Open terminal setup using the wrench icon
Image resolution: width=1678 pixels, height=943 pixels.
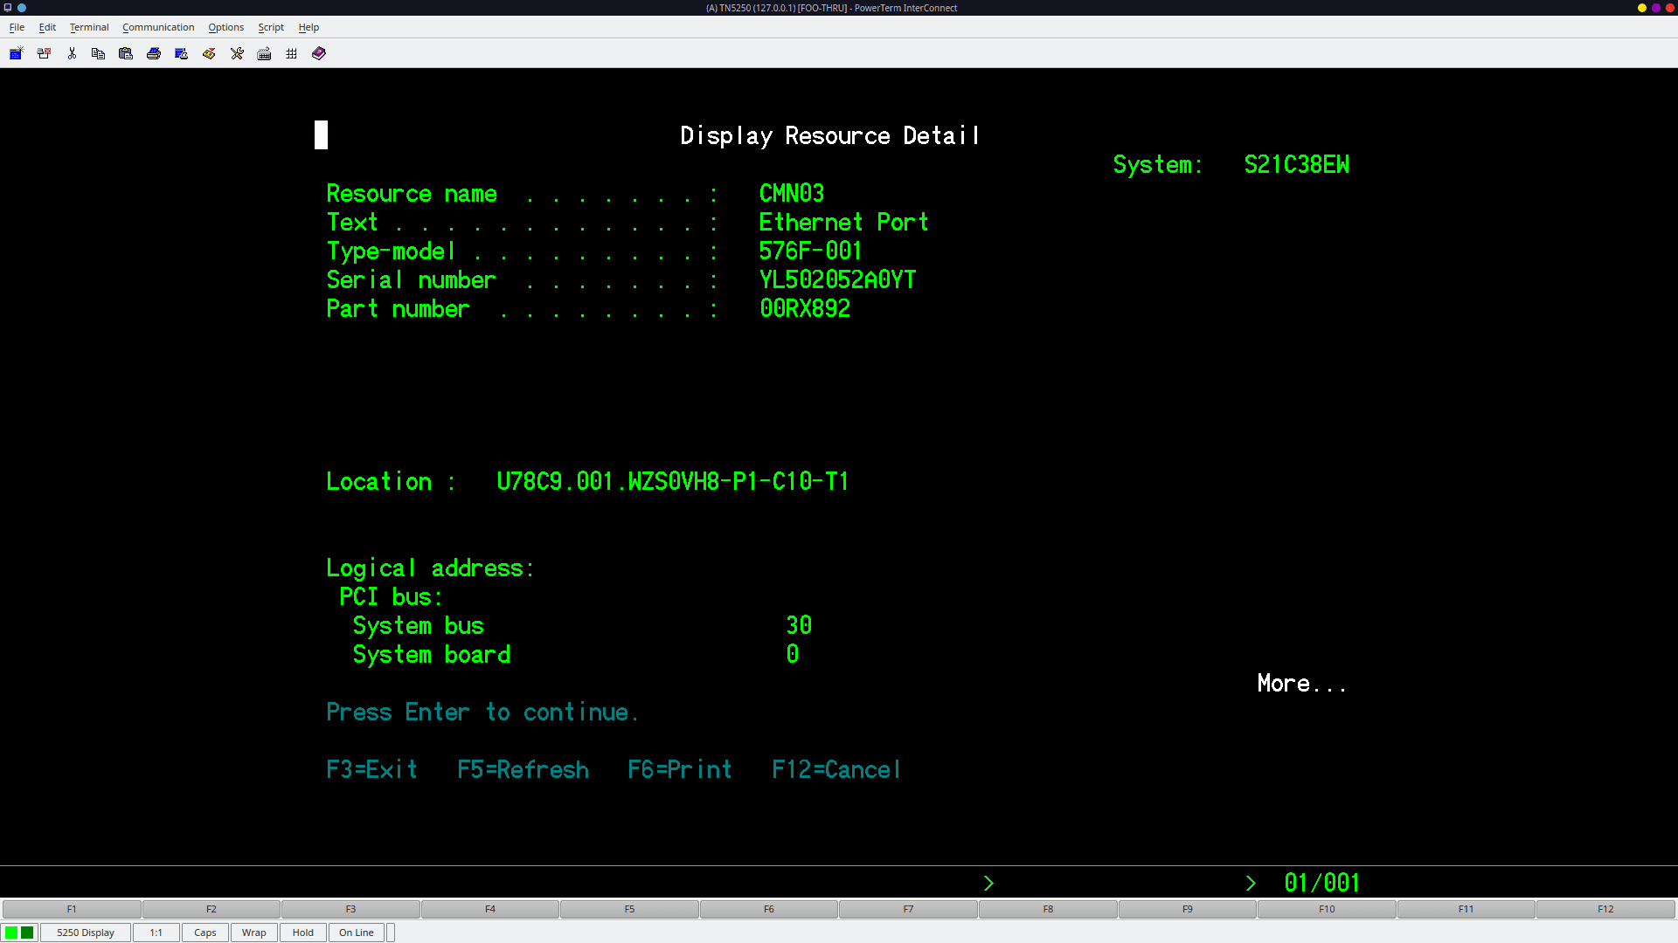click(237, 53)
